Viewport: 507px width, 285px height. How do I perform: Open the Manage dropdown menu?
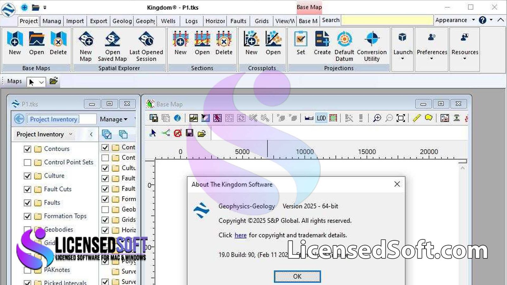pos(113,119)
